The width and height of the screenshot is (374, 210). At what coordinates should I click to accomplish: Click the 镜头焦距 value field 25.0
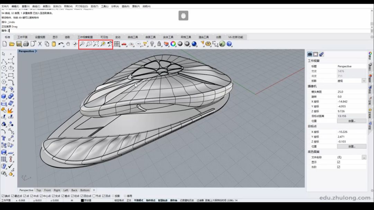(351, 92)
